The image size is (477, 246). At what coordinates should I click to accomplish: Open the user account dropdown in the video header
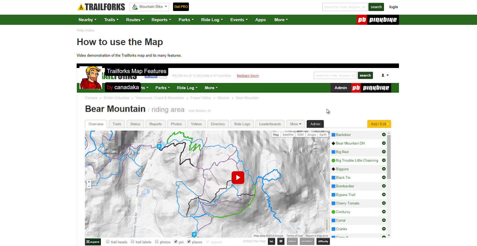coord(385,75)
